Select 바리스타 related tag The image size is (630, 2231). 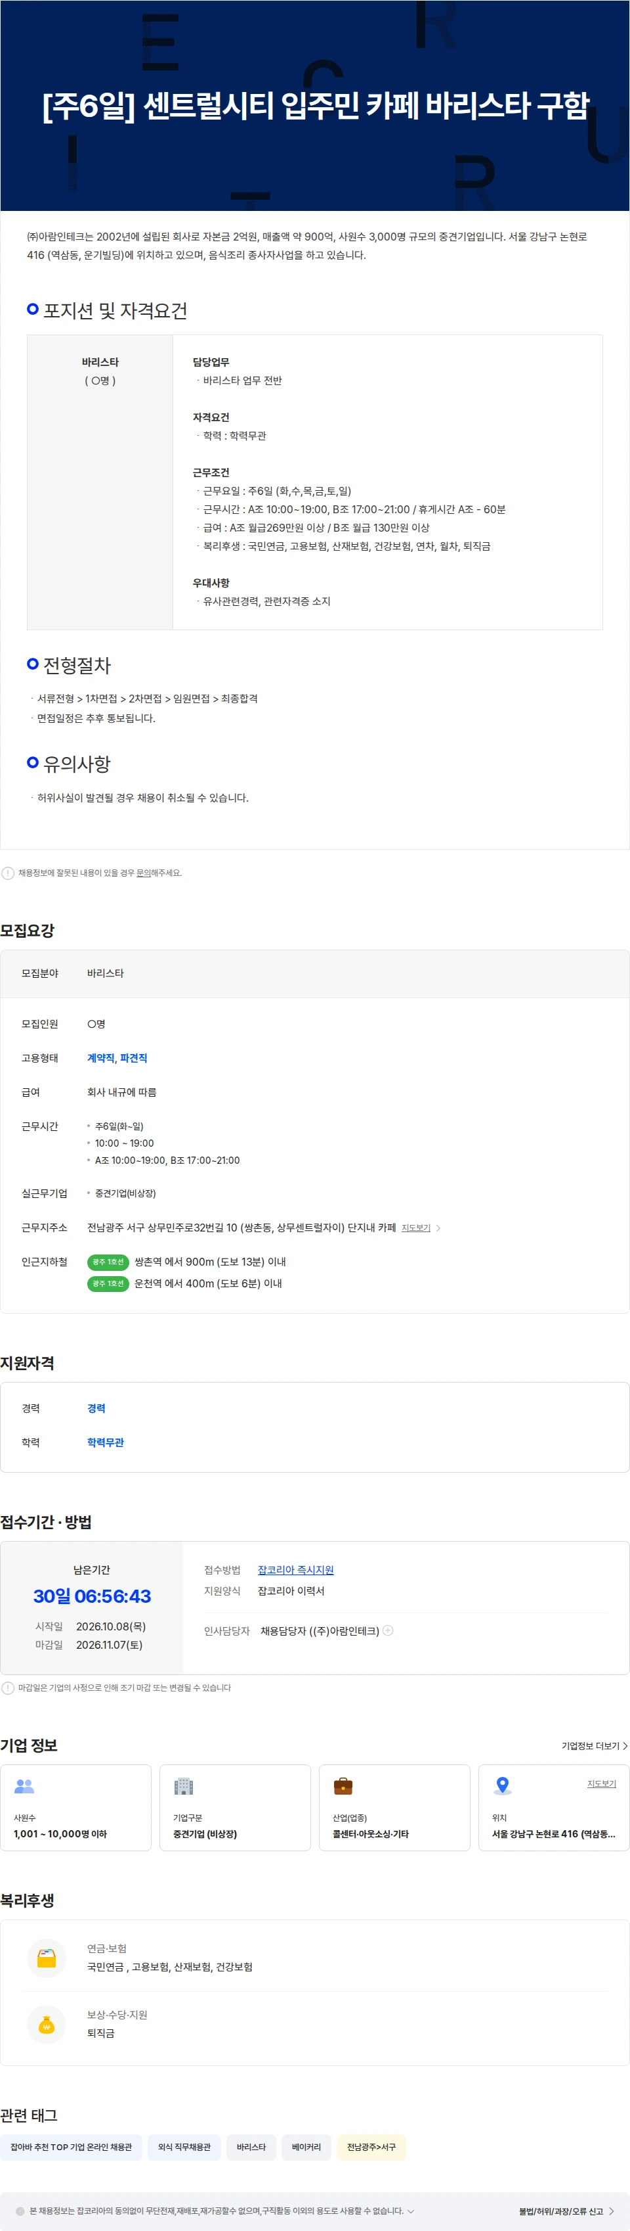click(251, 2146)
